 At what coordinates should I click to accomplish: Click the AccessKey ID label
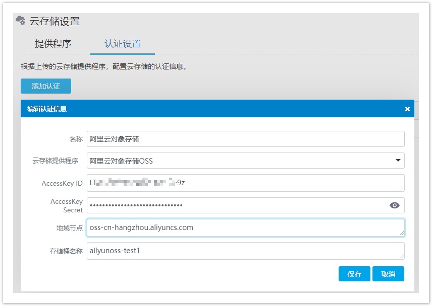[x=62, y=183]
